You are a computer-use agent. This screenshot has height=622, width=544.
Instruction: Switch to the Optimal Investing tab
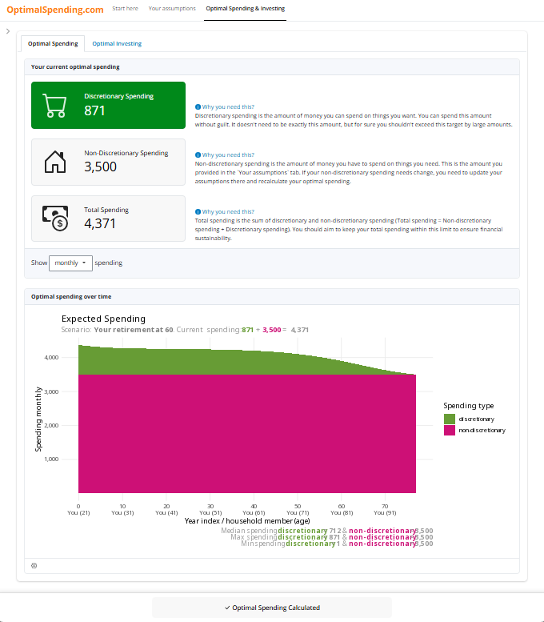pos(117,43)
